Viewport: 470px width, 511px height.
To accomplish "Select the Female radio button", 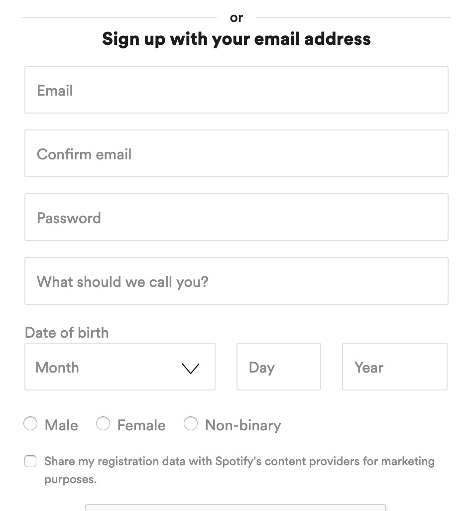I will [103, 423].
